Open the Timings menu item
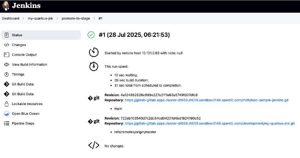This screenshot has width=300, height=158. 18,74
